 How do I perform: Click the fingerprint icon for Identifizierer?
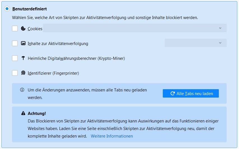23,73
